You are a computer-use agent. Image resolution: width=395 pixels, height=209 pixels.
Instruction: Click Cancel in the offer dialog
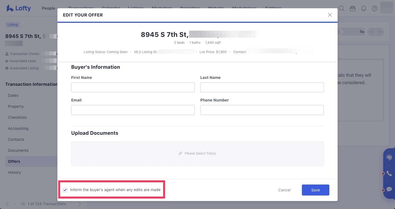pos(284,190)
